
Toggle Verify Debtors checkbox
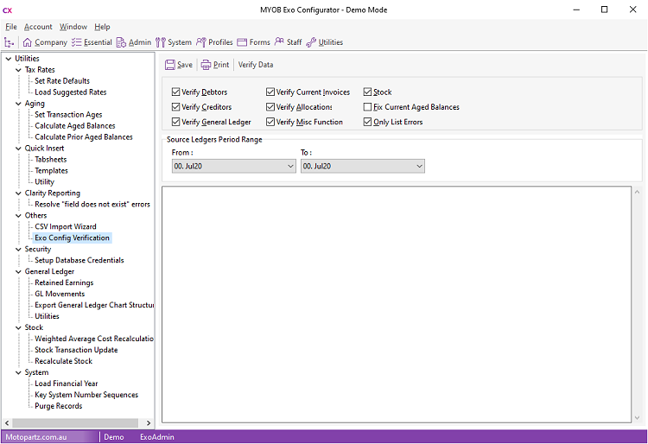[175, 92]
